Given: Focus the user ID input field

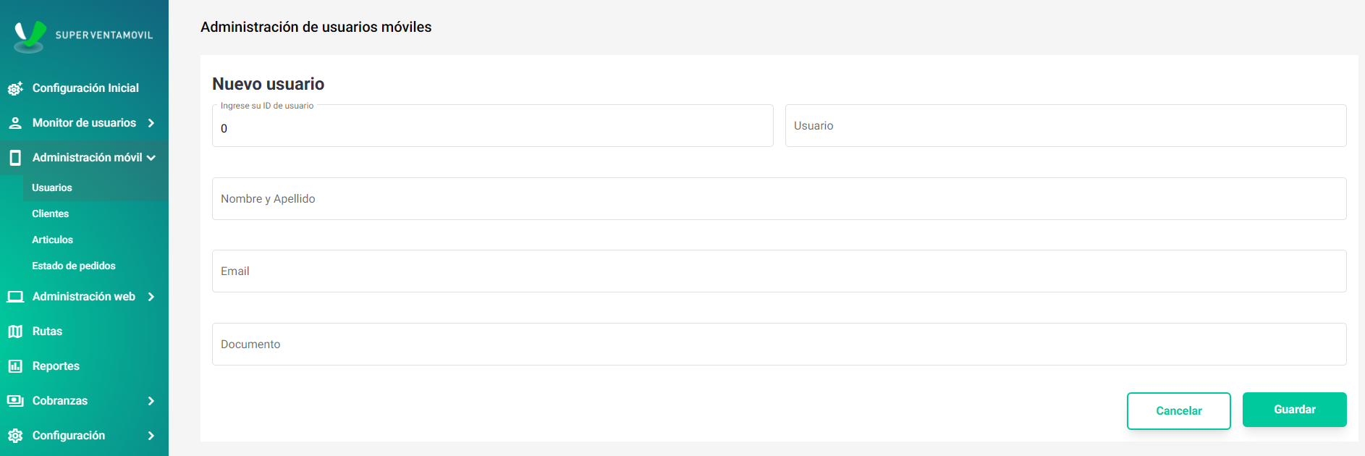Looking at the screenshot, I should click(493, 126).
